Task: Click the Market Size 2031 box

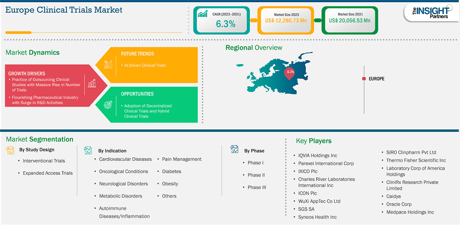Action: click(x=349, y=20)
